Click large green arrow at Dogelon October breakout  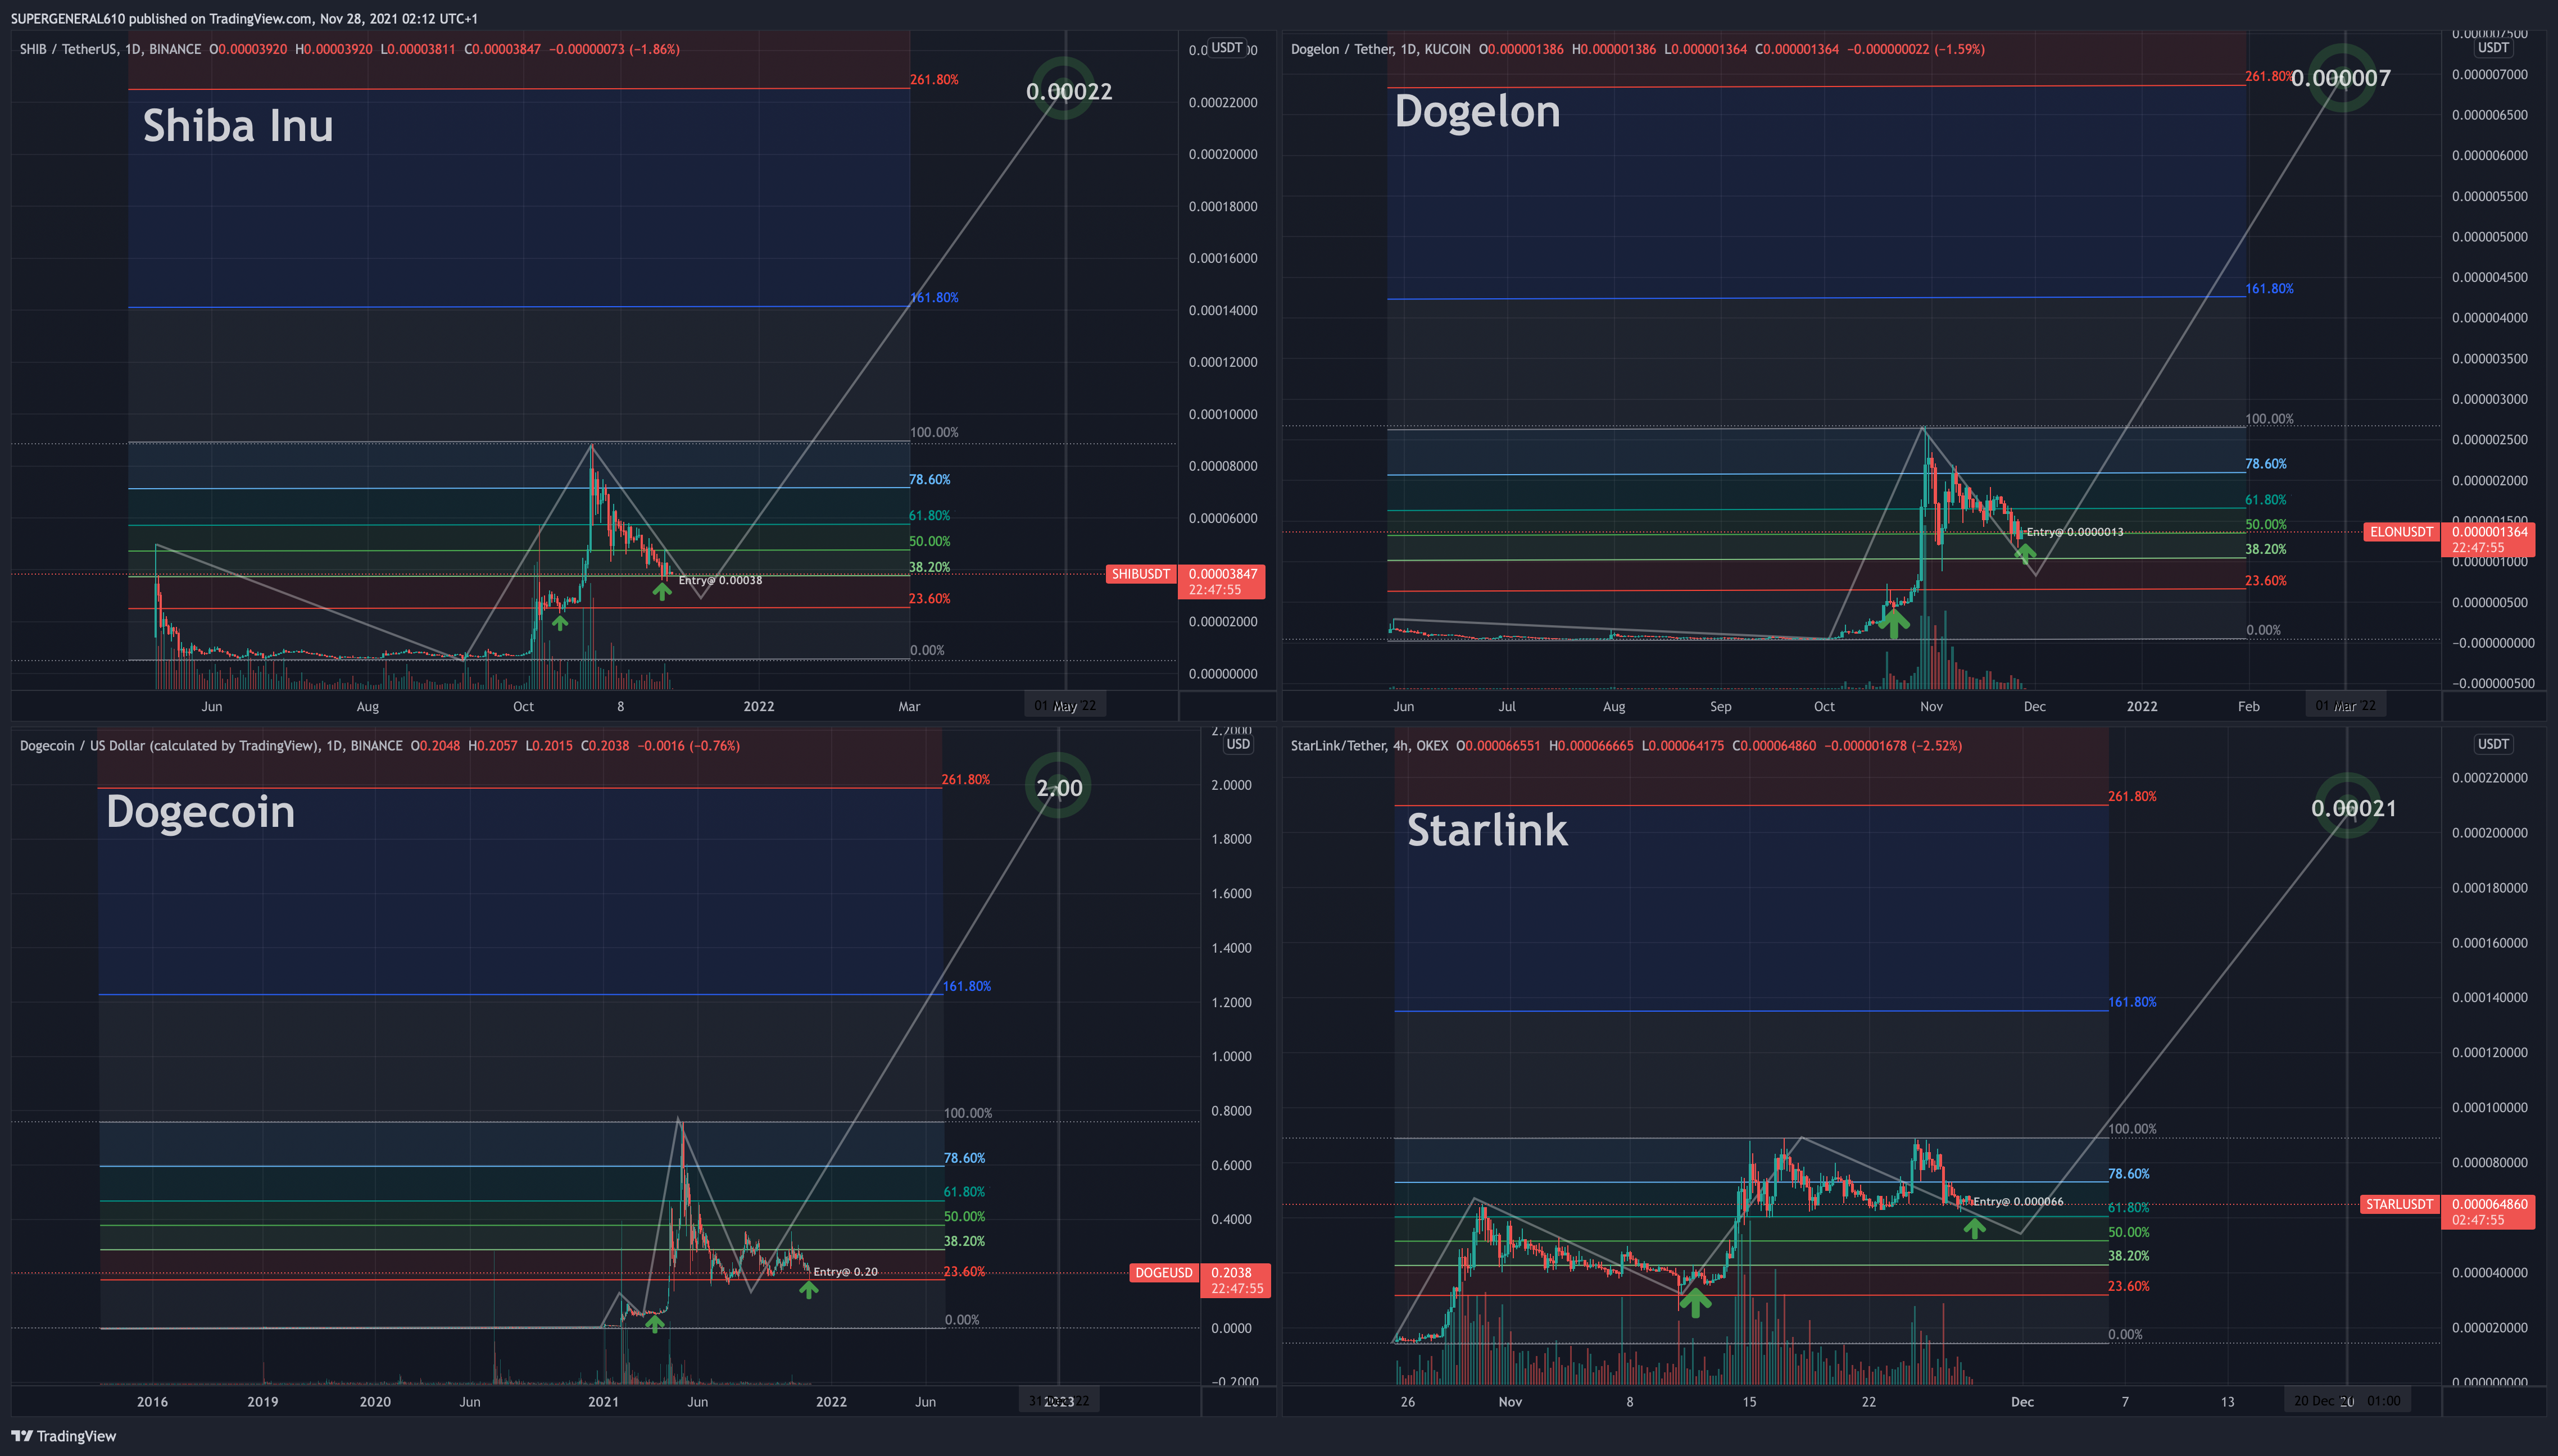[x=1893, y=623]
